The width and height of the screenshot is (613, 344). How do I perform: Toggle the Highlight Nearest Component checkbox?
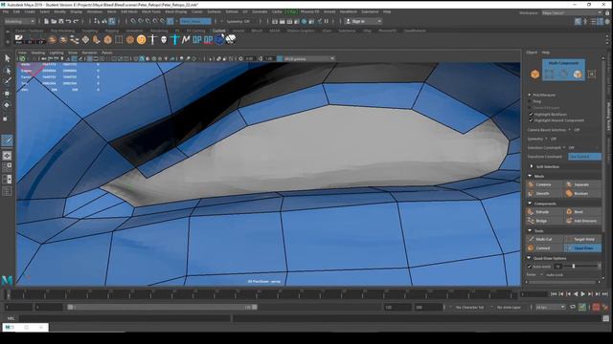(531, 120)
